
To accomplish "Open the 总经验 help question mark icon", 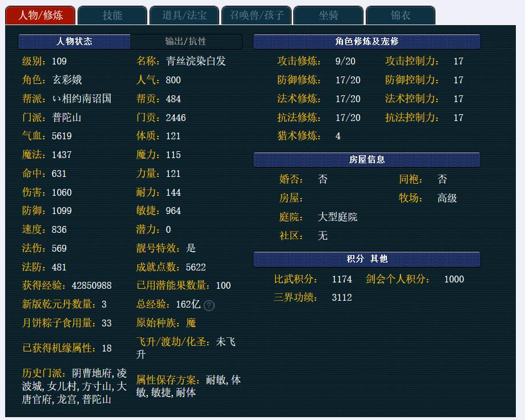I will (x=209, y=305).
